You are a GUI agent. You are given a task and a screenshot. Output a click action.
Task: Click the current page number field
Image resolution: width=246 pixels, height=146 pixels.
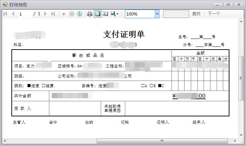25,14
